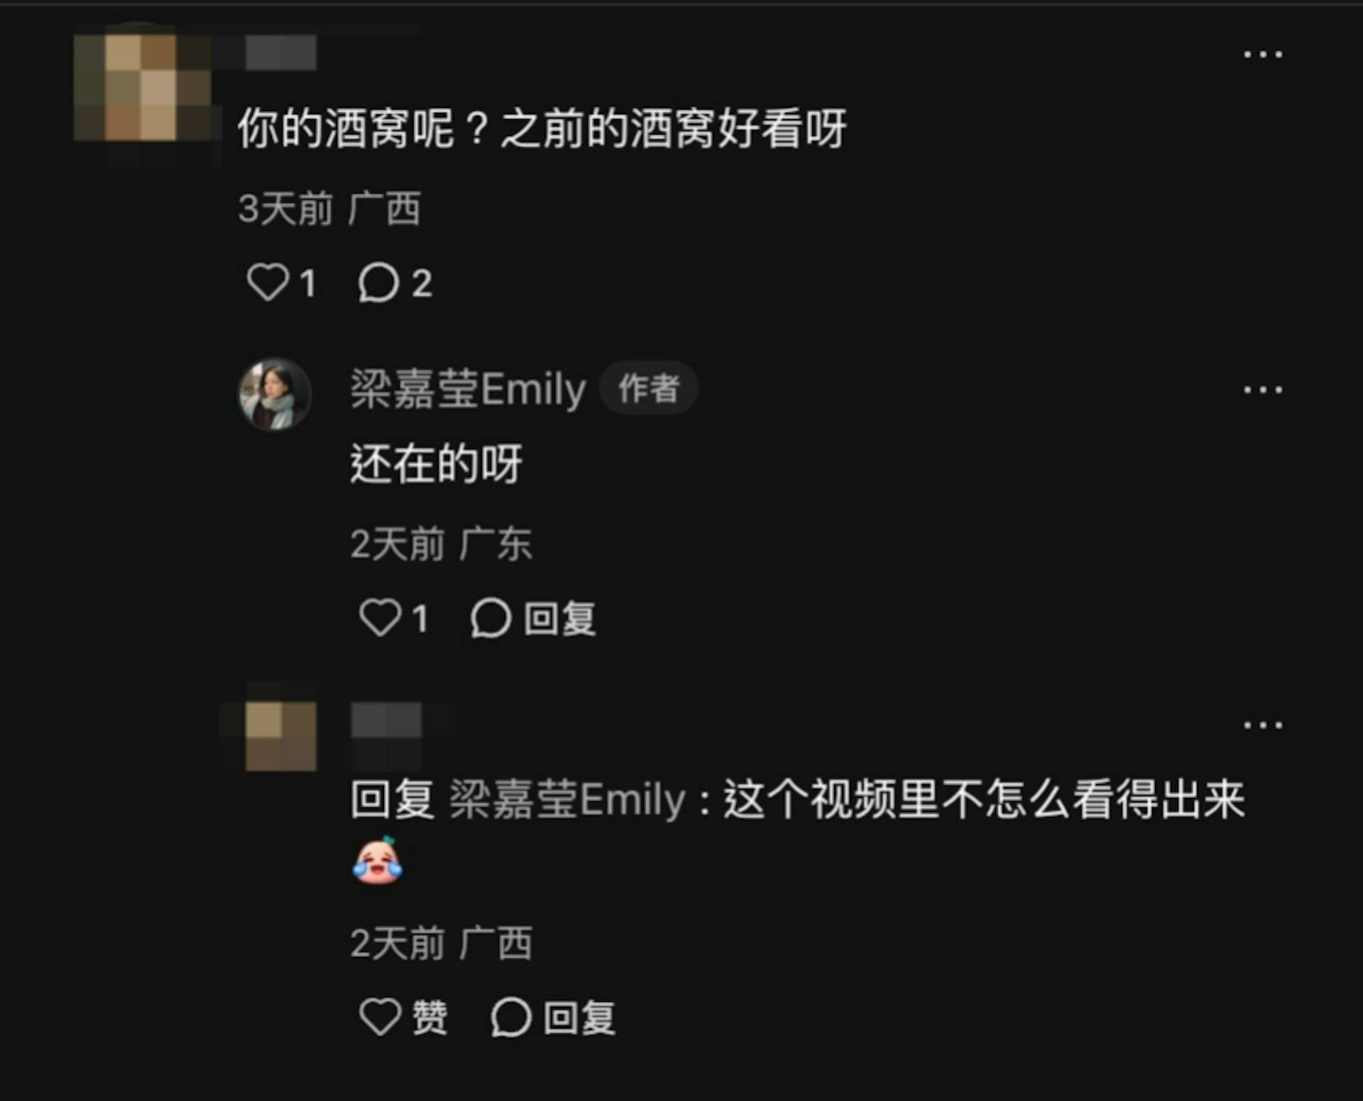Open replies bubble on the top comment

click(378, 283)
